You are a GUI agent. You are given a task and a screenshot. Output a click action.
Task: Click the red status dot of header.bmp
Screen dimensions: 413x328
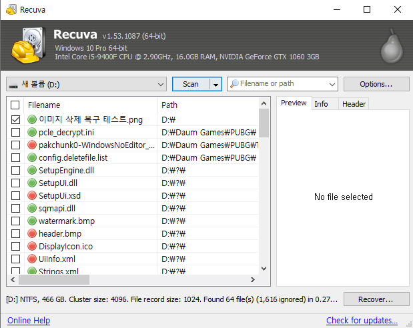click(32, 233)
